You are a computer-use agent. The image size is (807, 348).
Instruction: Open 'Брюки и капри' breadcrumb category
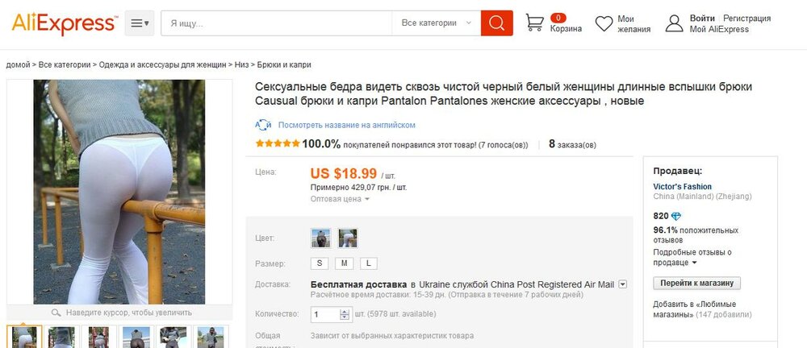(x=284, y=64)
